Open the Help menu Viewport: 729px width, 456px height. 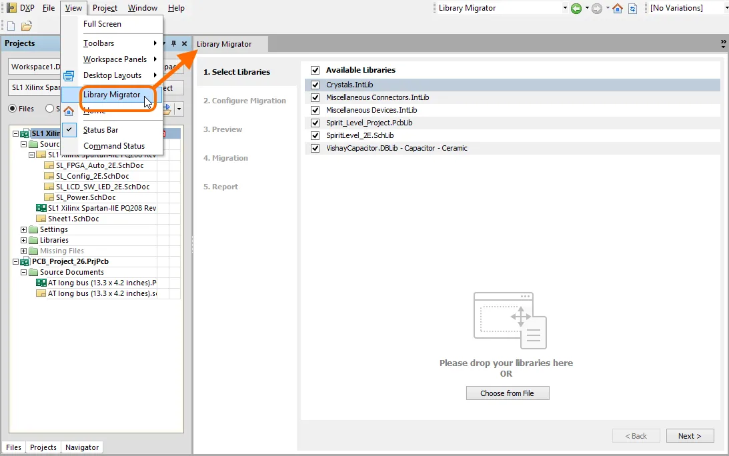tap(176, 8)
